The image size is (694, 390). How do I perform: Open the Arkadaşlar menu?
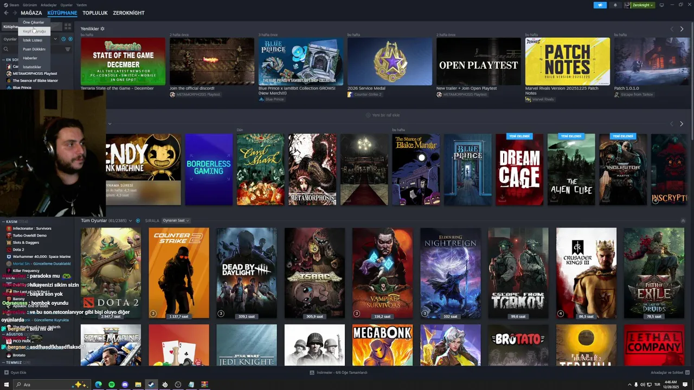[48, 5]
